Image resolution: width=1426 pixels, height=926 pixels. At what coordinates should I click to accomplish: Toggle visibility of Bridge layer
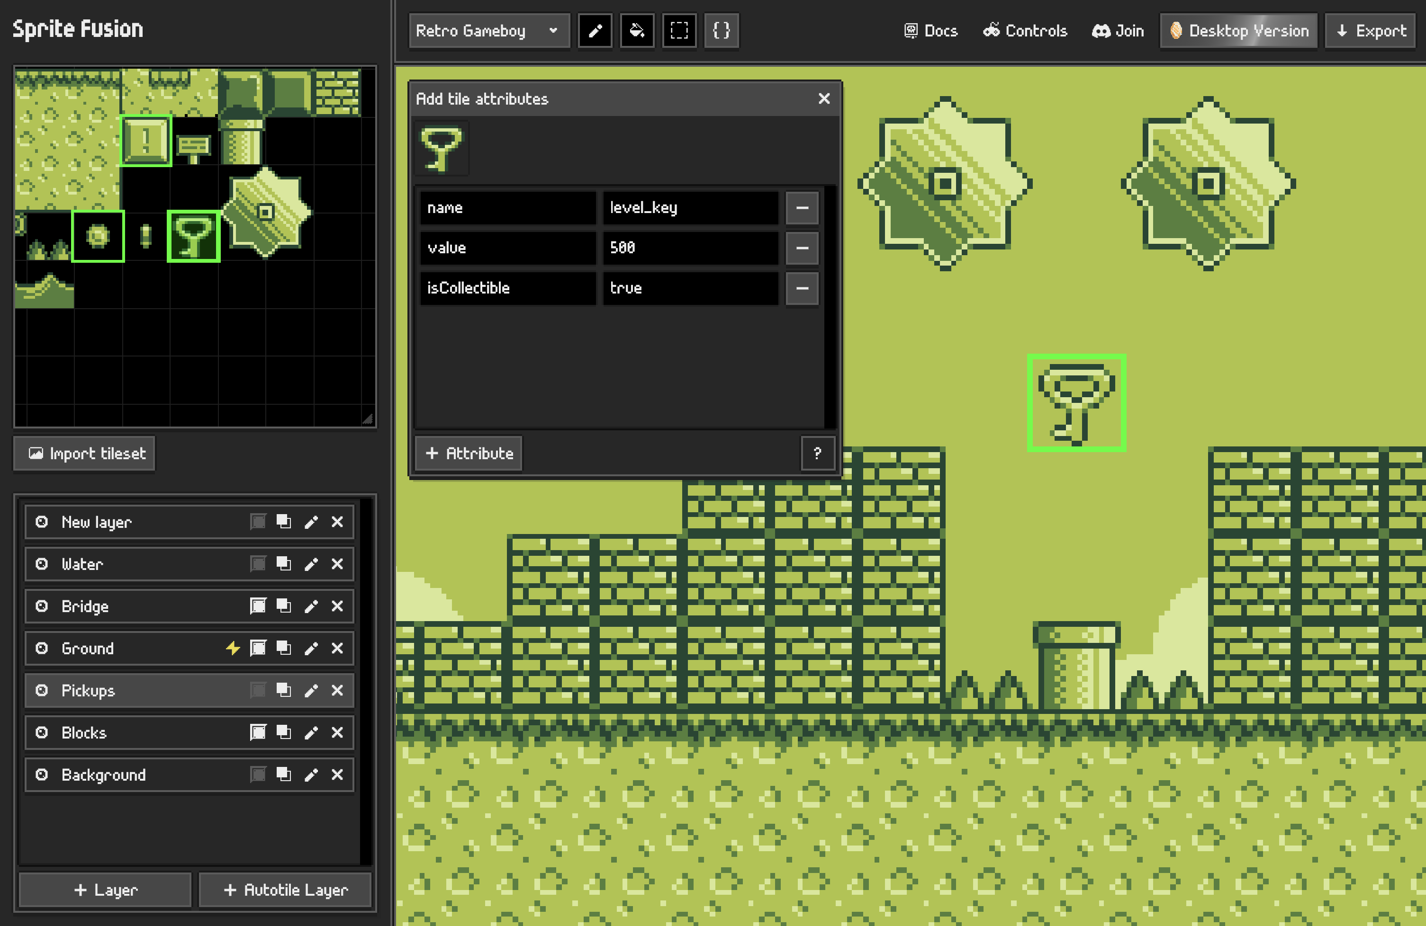coord(41,606)
